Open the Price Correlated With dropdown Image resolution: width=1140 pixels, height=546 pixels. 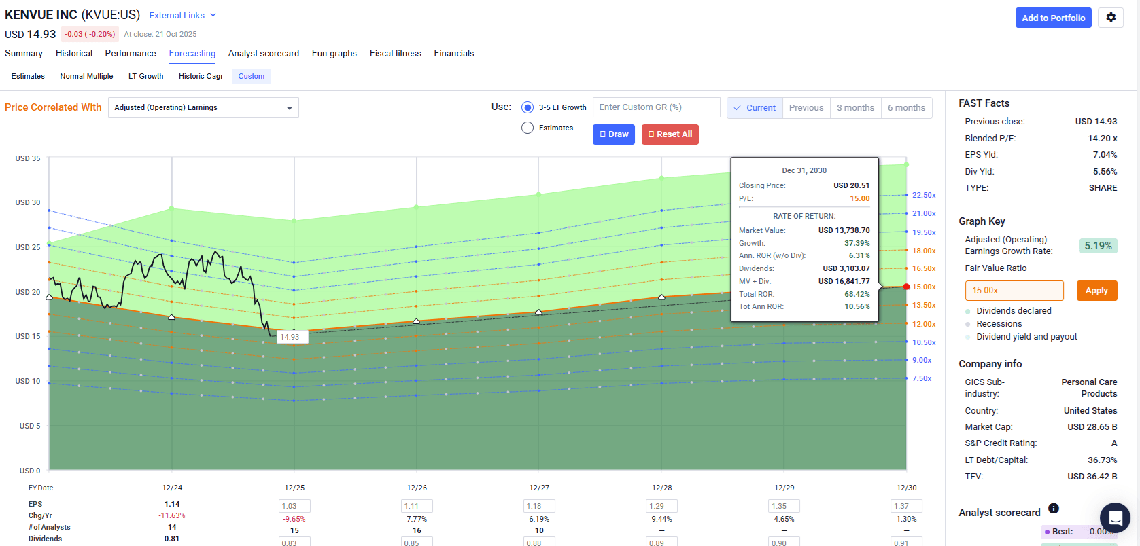click(x=203, y=108)
